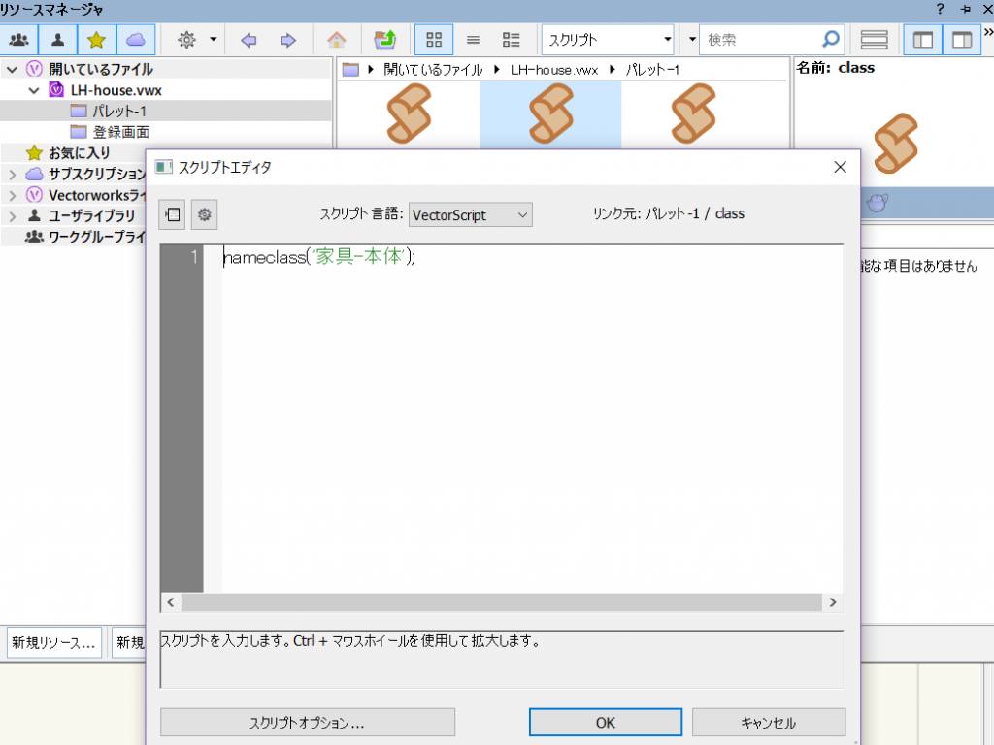The image size is (994, 745).
Task: Click the forward navigation arrow
Action: (287, 40)
